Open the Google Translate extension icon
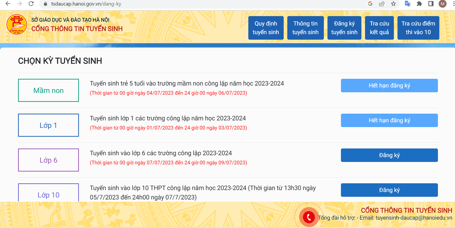Image resolution: width=455 pixels, height=228 pixels. [408, 4]
